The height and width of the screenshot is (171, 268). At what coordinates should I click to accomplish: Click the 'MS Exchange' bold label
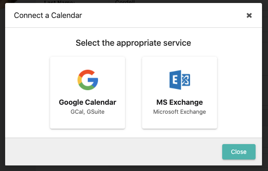point(179,102)
